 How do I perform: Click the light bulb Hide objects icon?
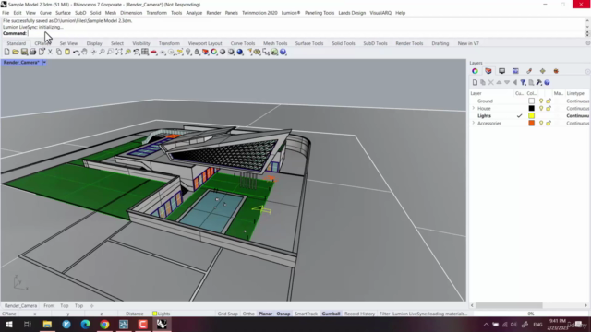[188, 52]
